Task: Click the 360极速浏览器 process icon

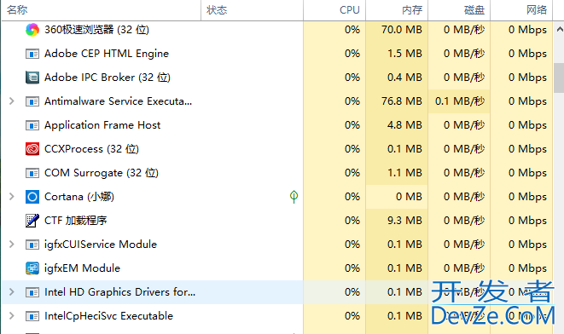Action: click(32, 30)
